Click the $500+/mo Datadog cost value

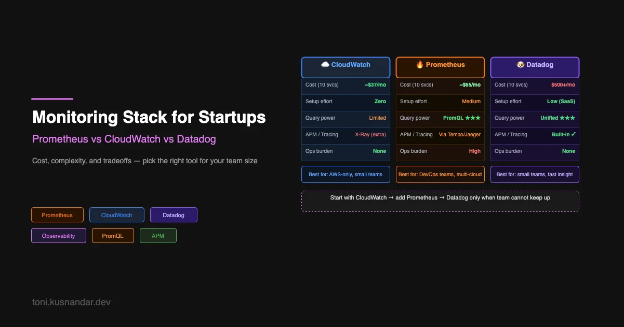563,85
